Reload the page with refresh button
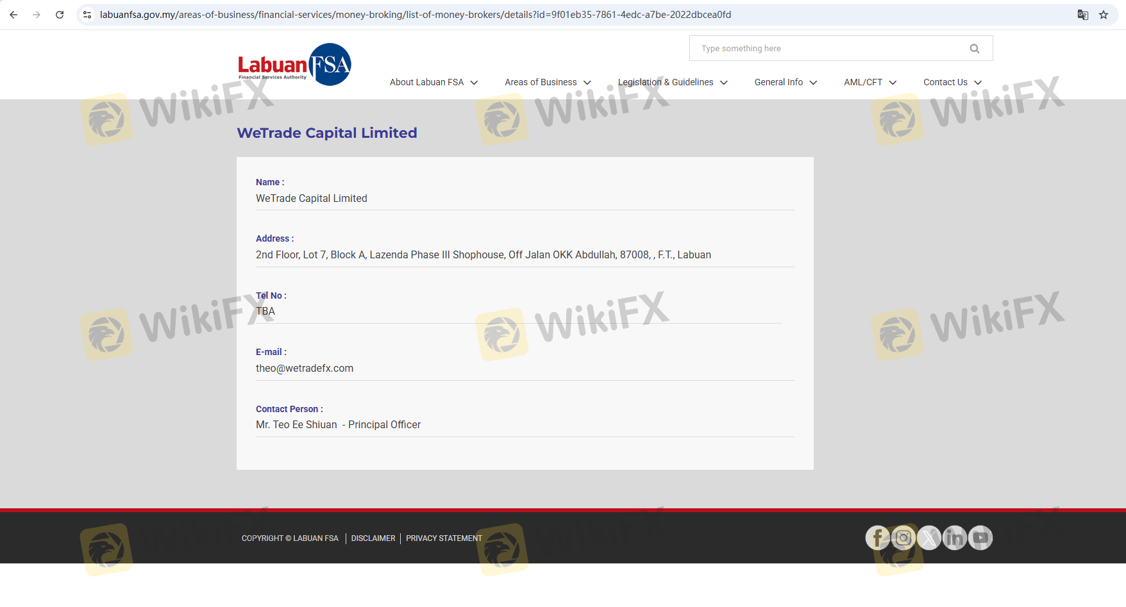 point(60,15)
